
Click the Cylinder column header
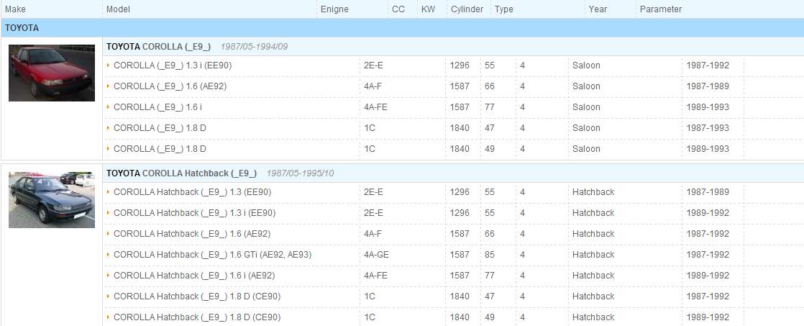467,9
